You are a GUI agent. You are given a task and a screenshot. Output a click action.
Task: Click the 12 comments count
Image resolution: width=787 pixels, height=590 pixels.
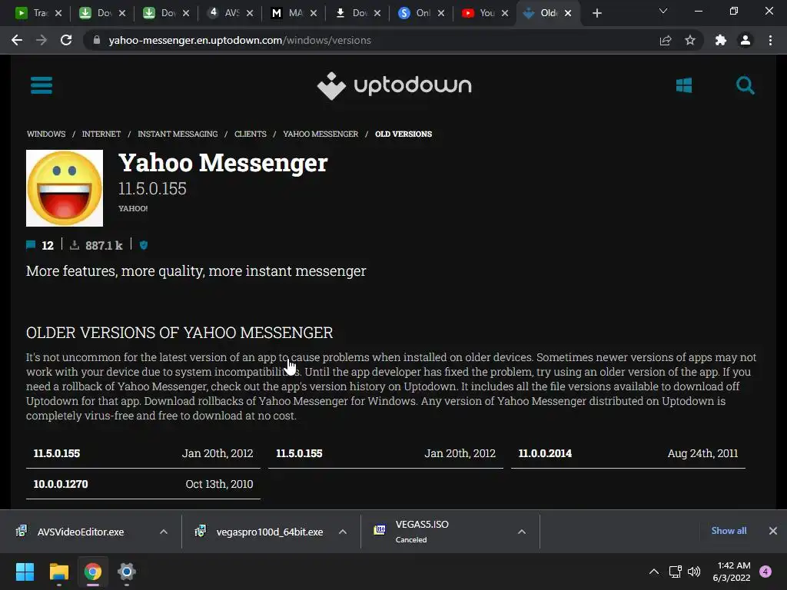48,245
